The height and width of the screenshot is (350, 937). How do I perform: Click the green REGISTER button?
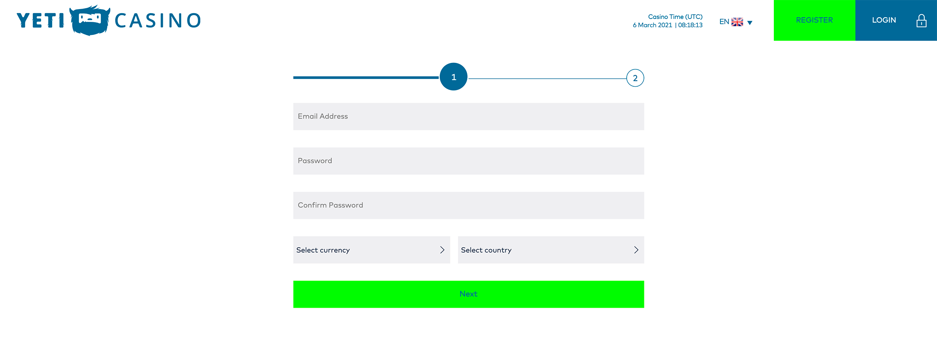pyautogui.click(x=815, y=20)
